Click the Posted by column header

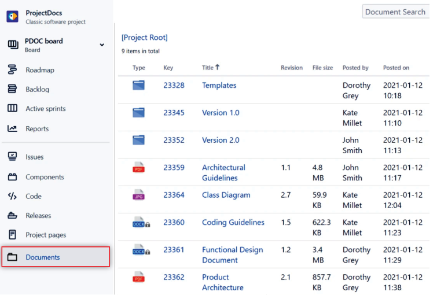(x=356, y=68)
